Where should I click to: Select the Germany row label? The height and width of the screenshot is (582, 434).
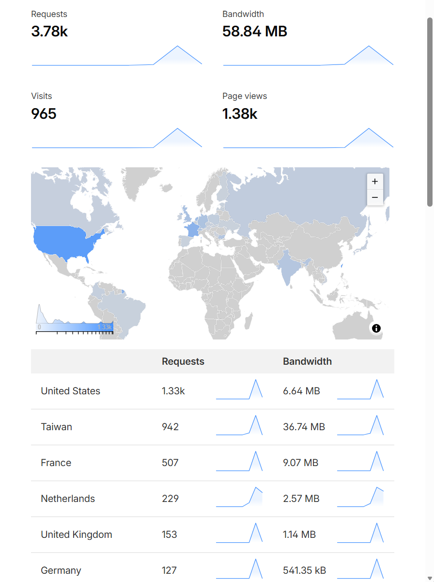[61, 570]
